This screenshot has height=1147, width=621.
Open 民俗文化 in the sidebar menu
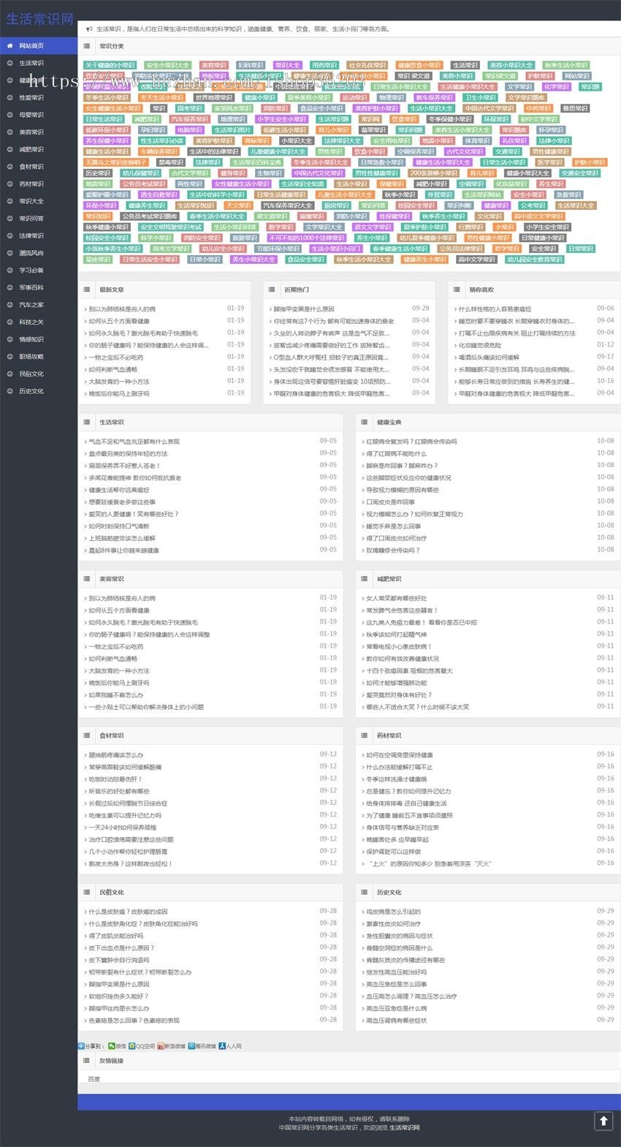tap(31, 374)
